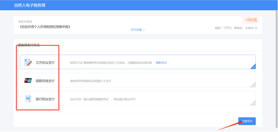The width and height of the screenshot is (278, 132).
Task: Click the 滞纳金 0.00元 value
Action: click(x=250, y=28)
